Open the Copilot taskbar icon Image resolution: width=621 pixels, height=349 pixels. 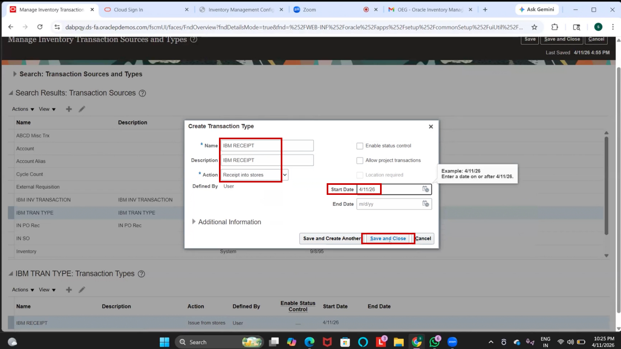click(291, 342)
